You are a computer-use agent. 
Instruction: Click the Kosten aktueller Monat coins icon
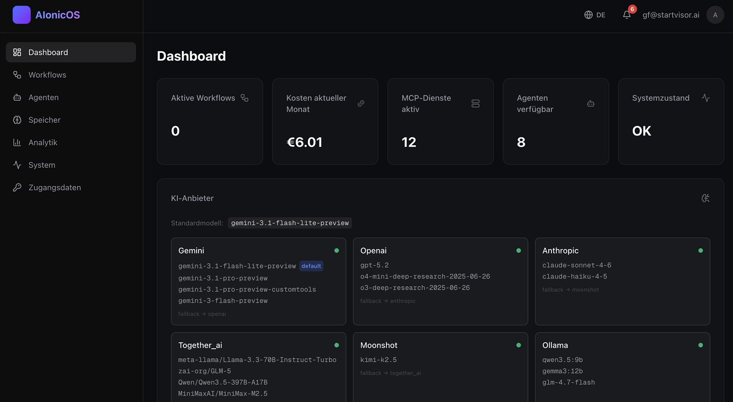pos(361,103)
